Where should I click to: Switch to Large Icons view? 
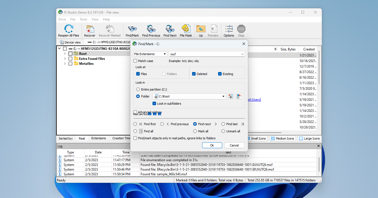click(309, 138)
